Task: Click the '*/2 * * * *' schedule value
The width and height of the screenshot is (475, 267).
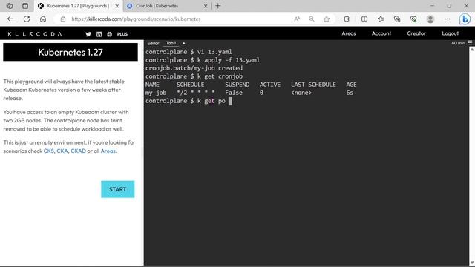Action: point(196,93)
